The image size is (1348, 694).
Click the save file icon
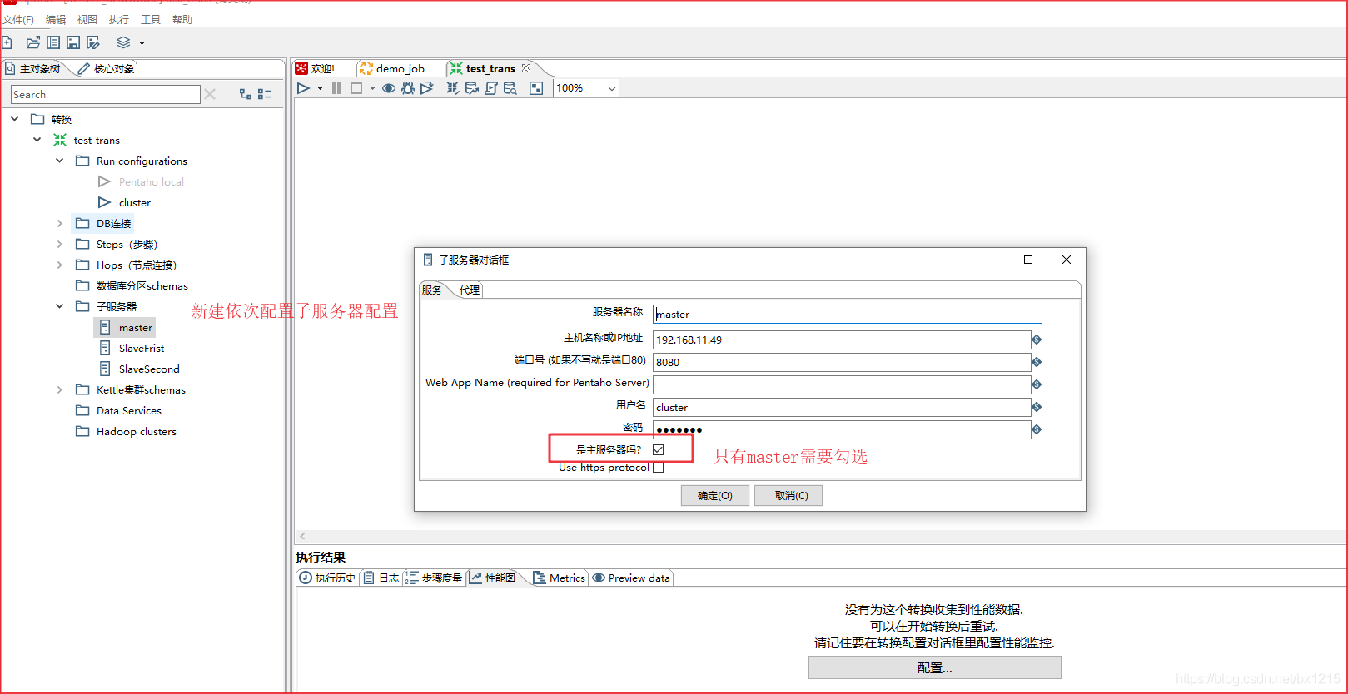(73, 42)
